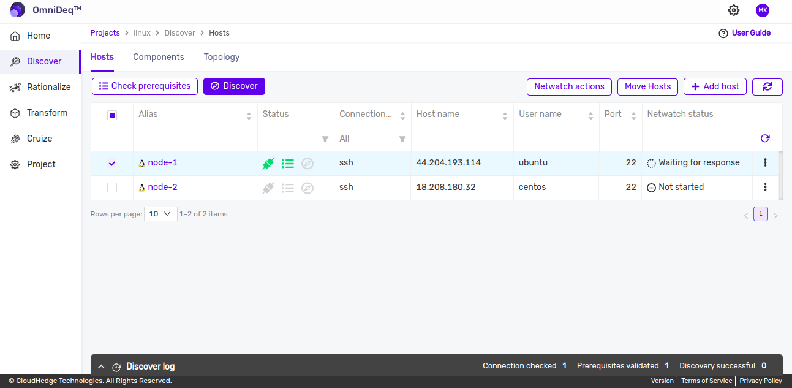792x388 pixels.
Task: Click node-2 prerequisites list status icon
Action: [x=288, y=188]
